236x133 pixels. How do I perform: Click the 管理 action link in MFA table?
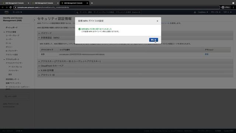206,54
